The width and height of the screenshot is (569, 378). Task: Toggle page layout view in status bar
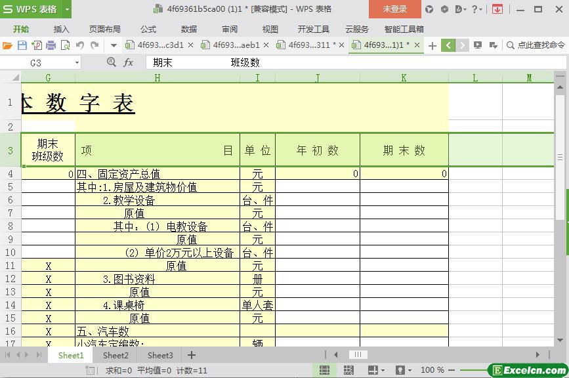point(349,370)
